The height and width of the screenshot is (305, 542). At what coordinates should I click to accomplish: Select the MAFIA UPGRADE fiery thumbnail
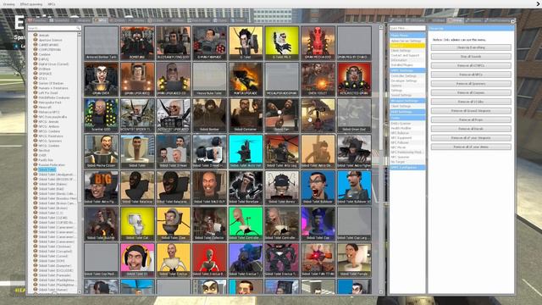click(246, 79)
